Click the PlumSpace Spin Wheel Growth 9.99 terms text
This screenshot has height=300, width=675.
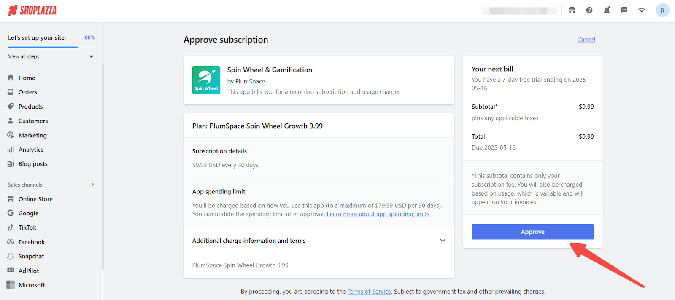coord(240,265)
